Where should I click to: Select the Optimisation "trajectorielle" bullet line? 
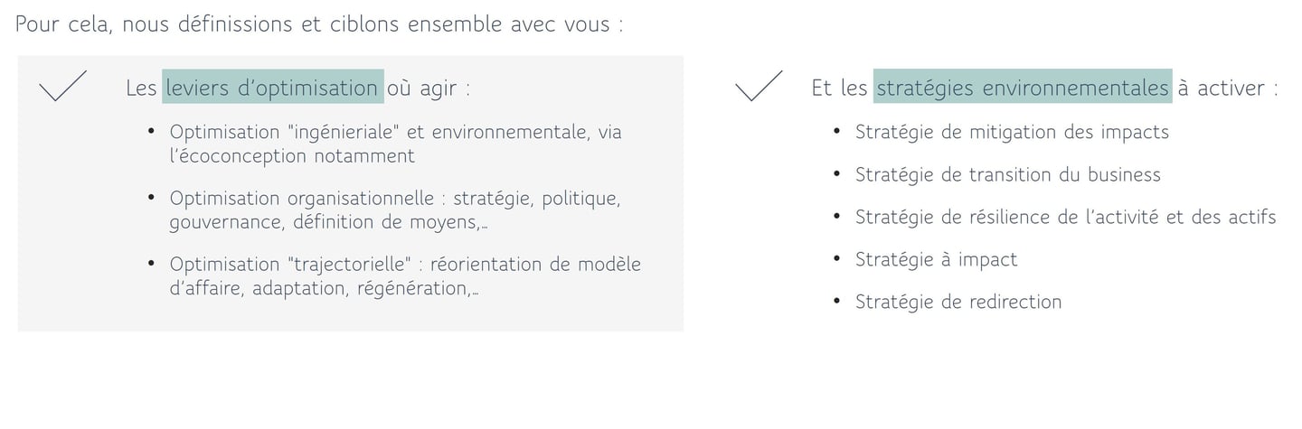pyautogui.click(x=405, y=265)
